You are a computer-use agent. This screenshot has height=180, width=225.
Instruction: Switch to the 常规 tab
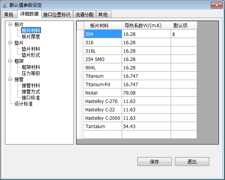click(x=9, y=14)
